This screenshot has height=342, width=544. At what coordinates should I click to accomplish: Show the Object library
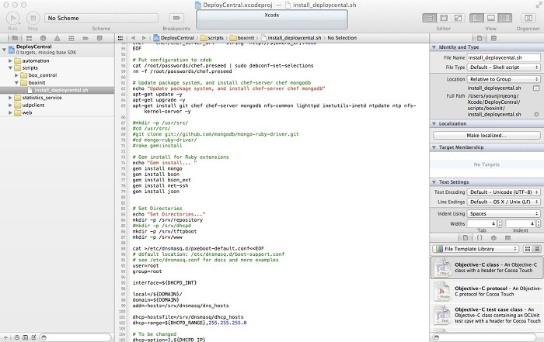pyautogui.click(x=493, y=238)
